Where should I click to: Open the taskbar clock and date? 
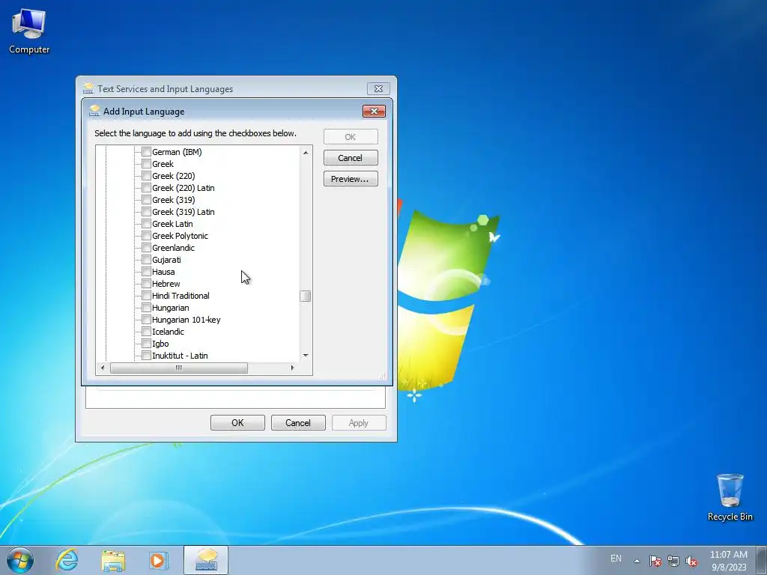[729, 561]
